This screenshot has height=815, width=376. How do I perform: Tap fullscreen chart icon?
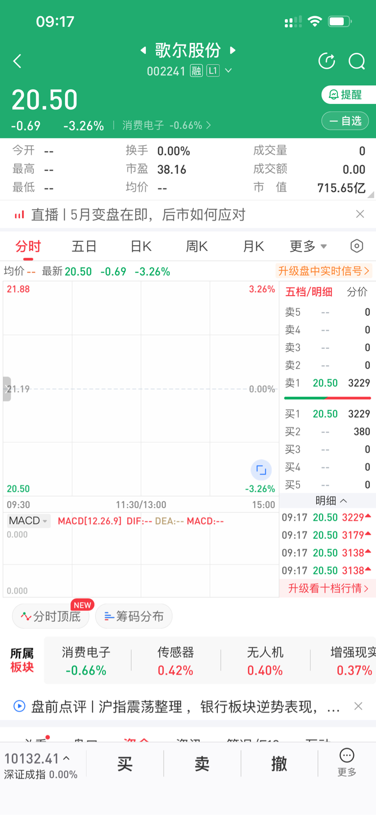pos(261,470)
